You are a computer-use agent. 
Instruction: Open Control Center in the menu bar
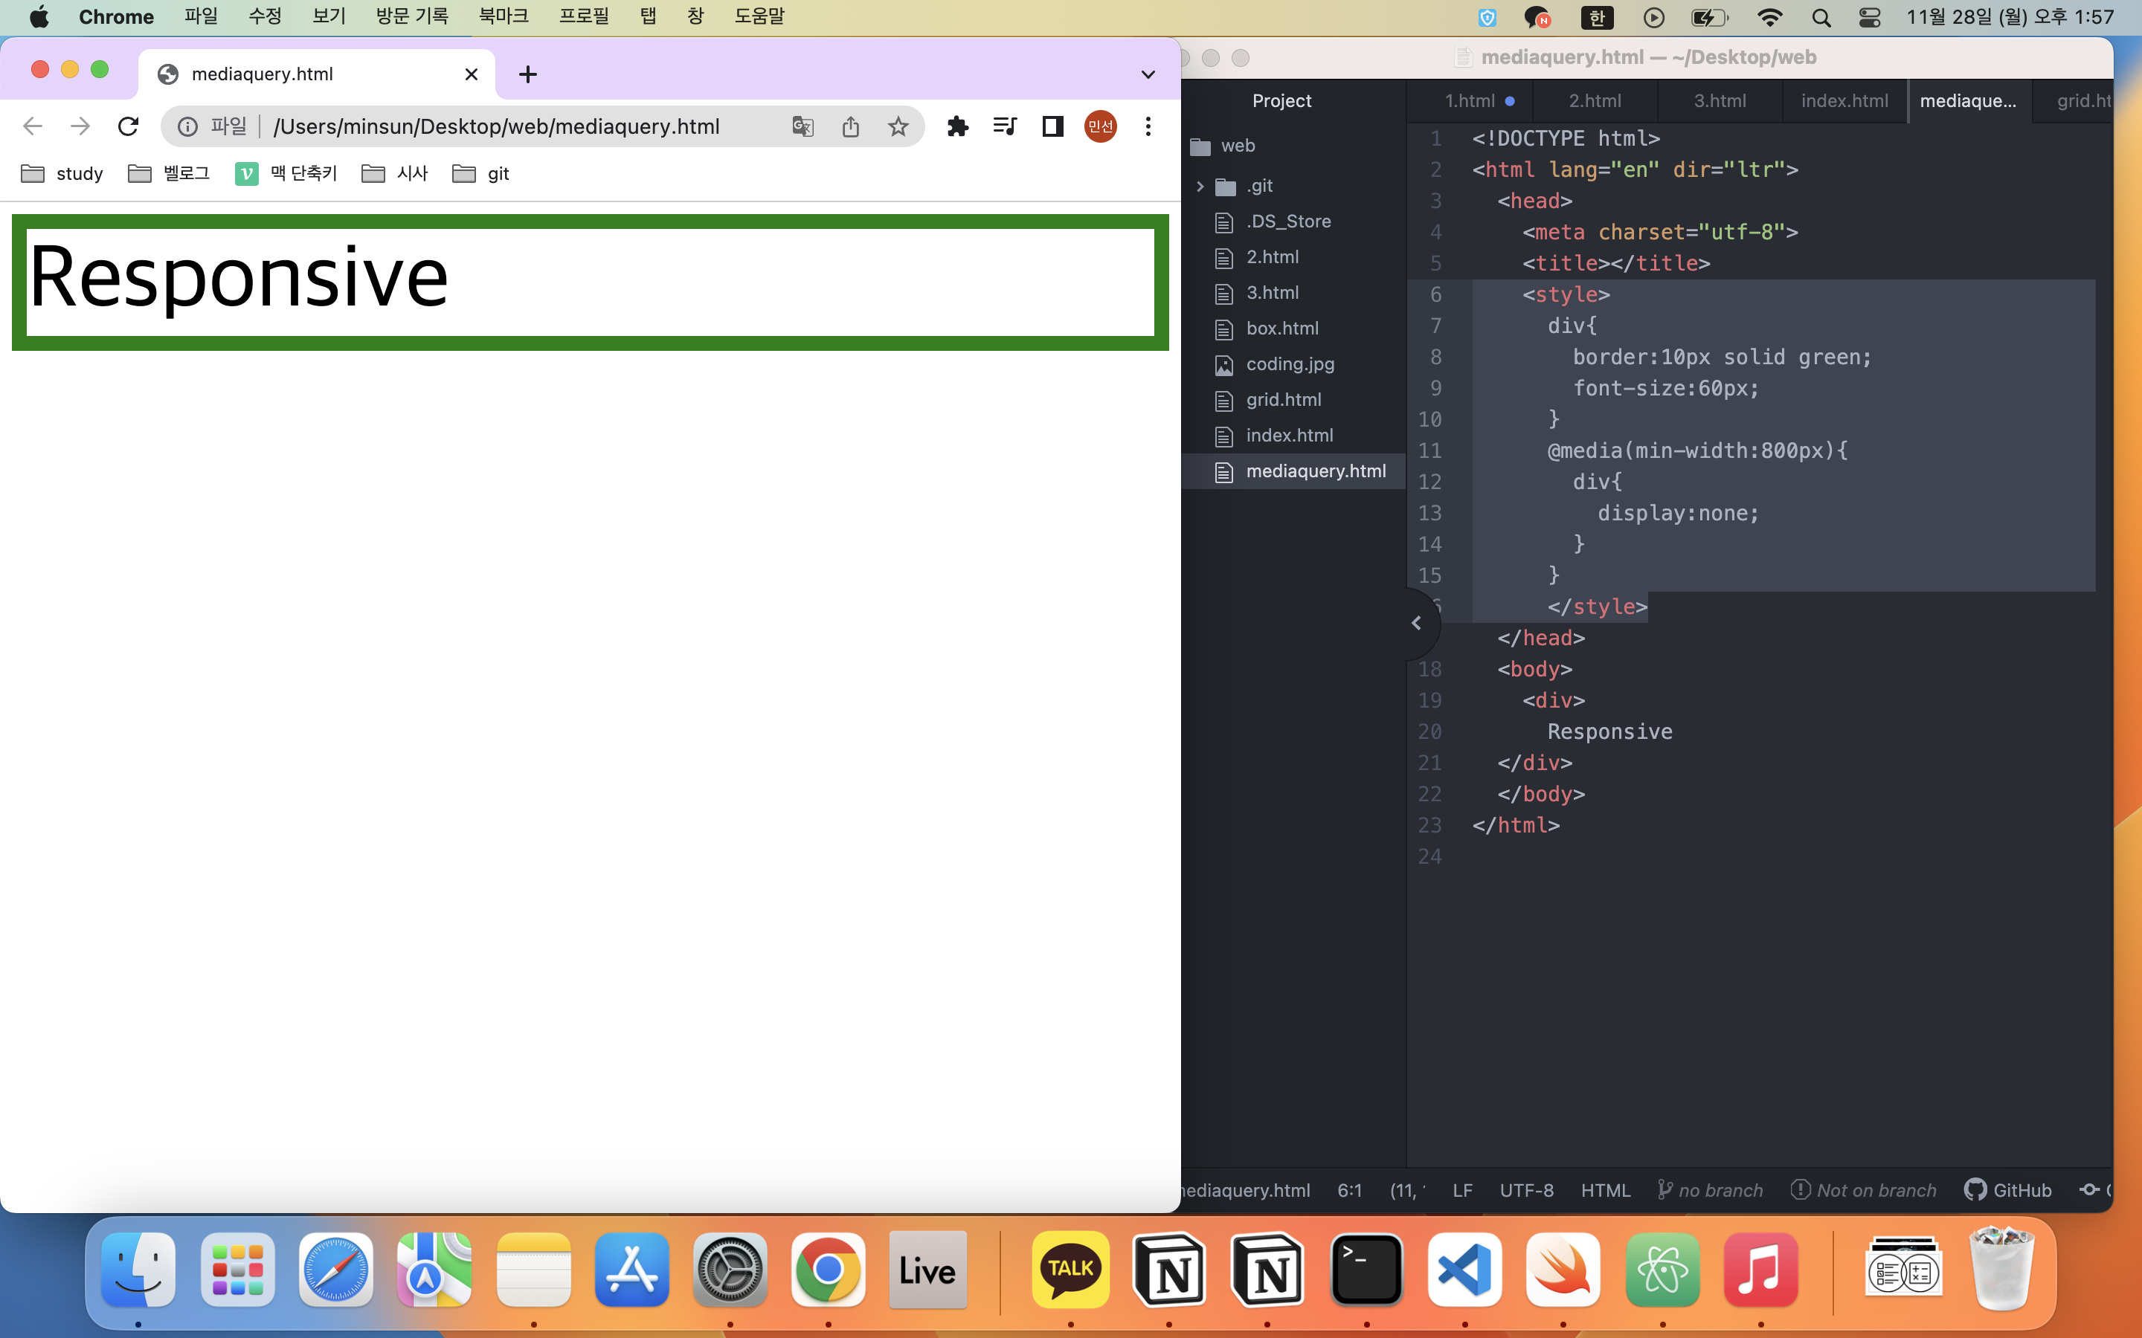tap(1869, 18)
